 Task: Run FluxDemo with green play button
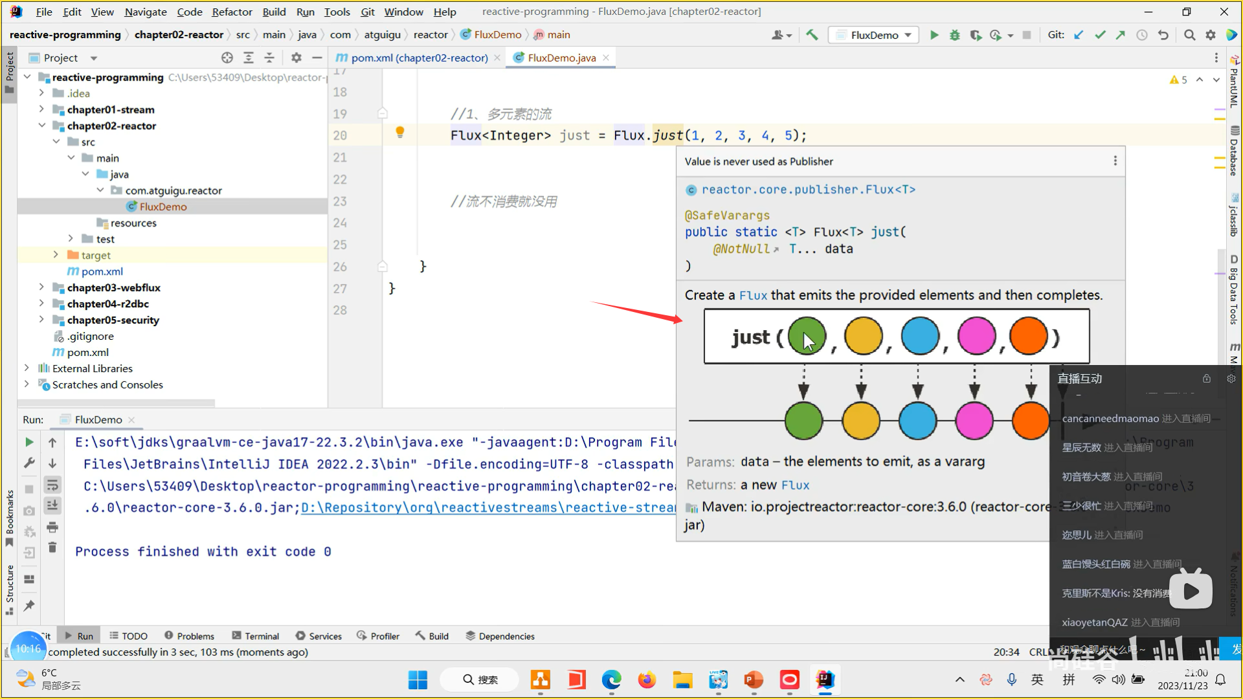coord(934,35)
